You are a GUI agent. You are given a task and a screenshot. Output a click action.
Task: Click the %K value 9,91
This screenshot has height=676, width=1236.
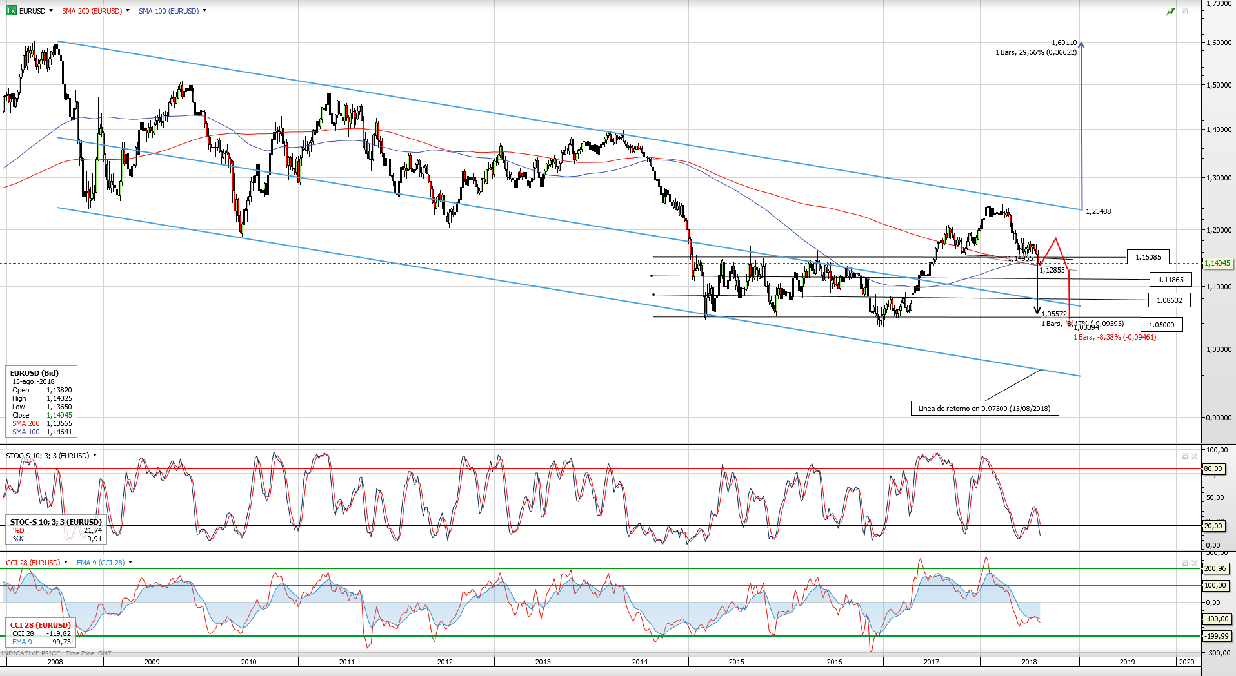95,539
